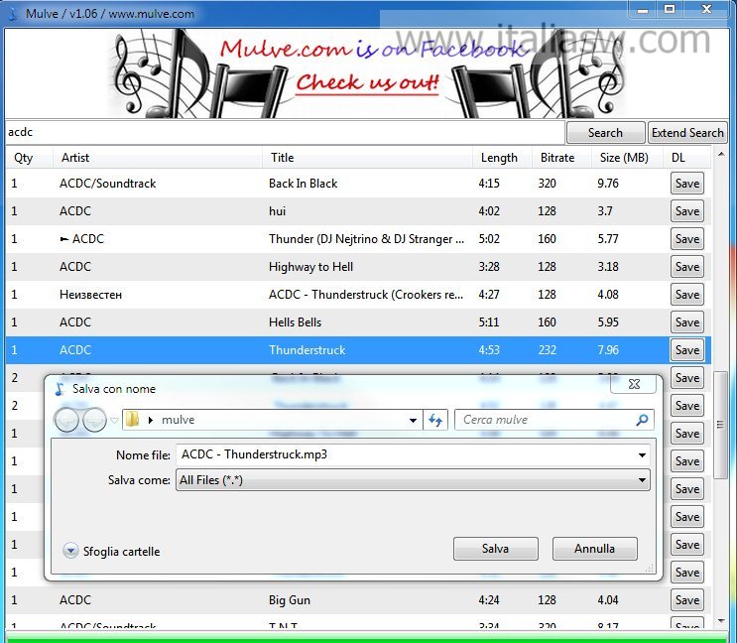Image resolution: width=737 pixels, height=643 pixels.
Task: Click the Thunder (DJ Nejtrino & DJ Stranger title
Action: coord(366,239)
